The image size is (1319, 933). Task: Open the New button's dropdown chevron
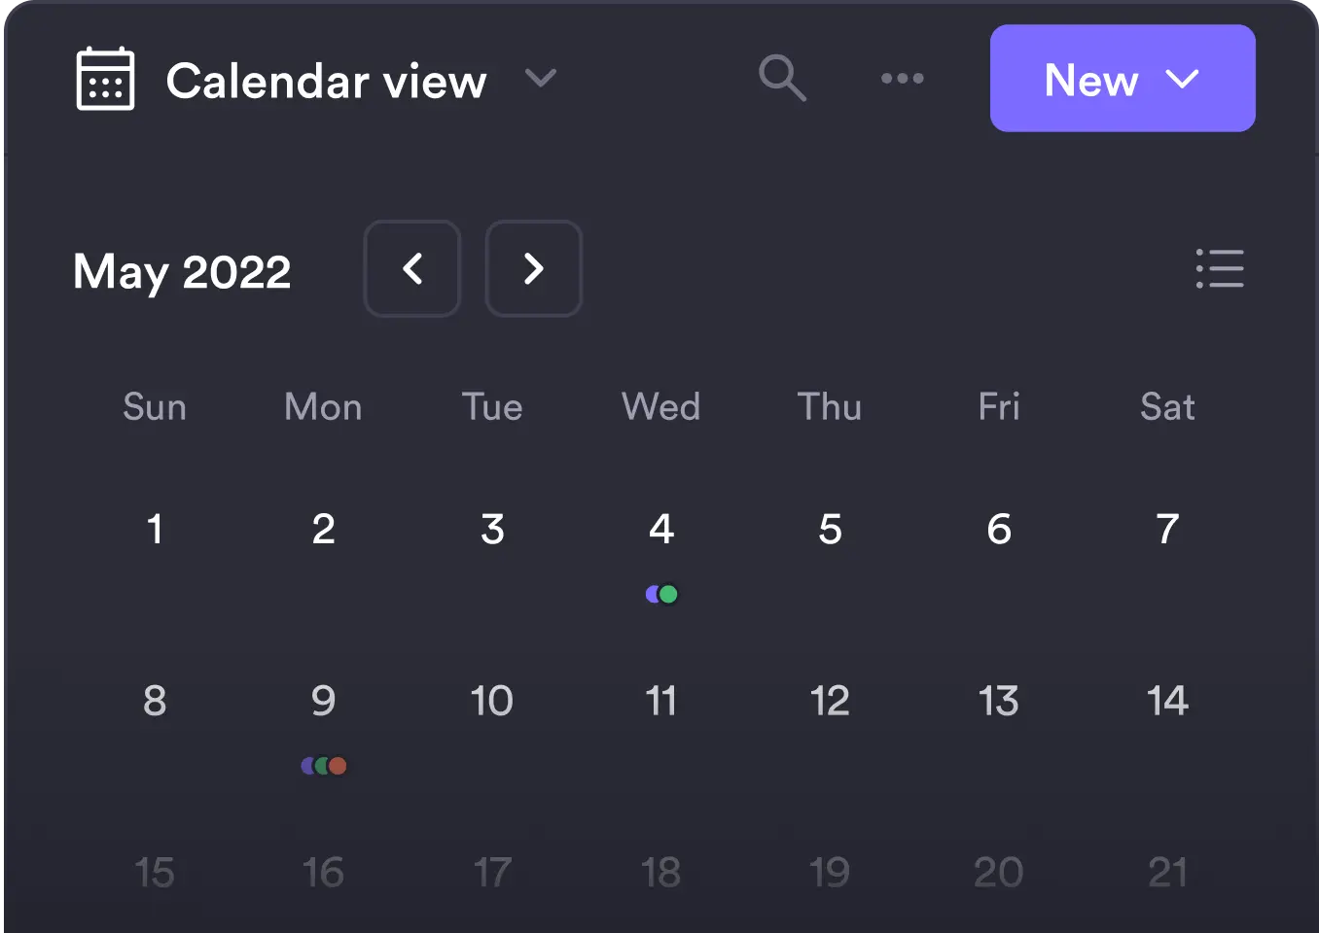point(1185,81)
